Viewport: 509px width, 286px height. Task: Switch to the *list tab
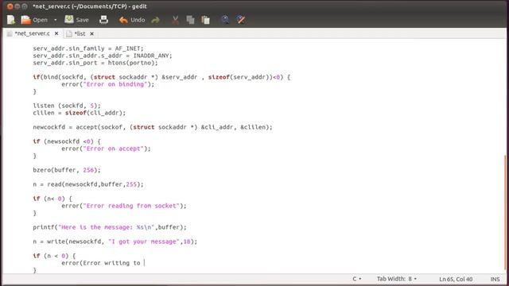(x=80, y=33)
